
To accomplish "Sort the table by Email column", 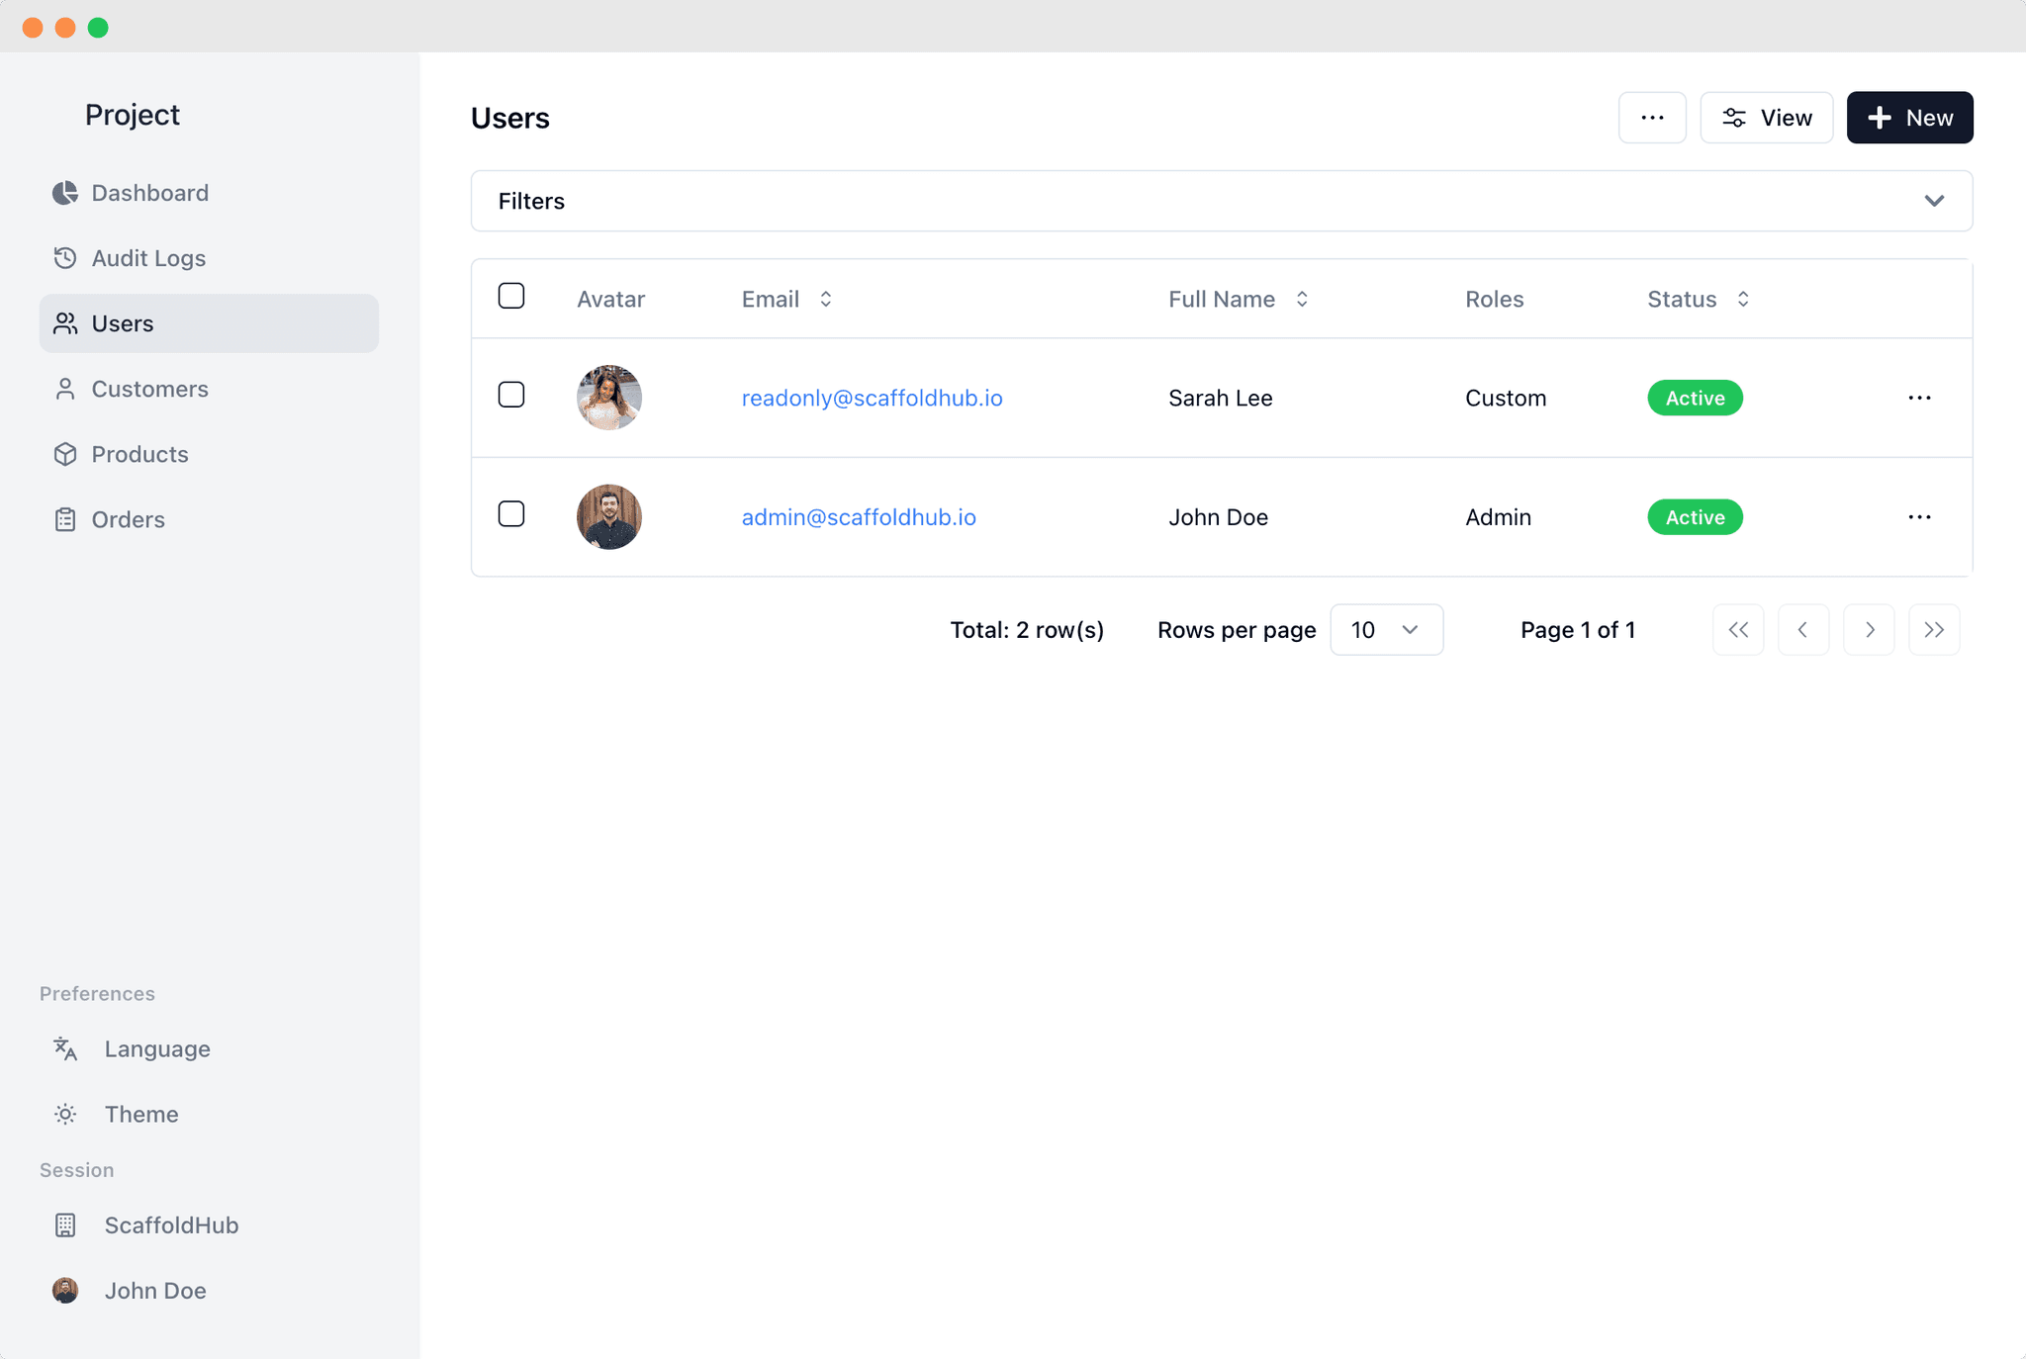I will point(825,298).
